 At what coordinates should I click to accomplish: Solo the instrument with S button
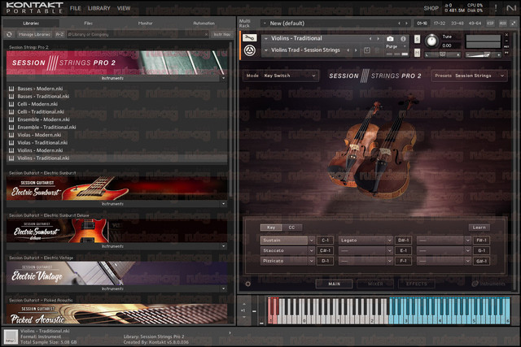(x=417, y=39)
